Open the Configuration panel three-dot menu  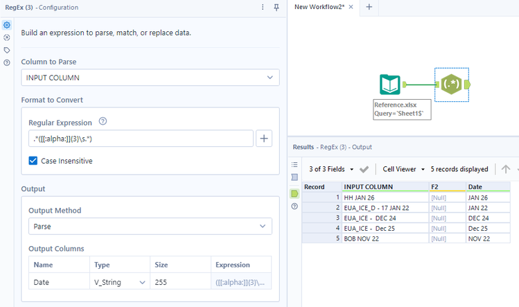[x=263, y=7]
